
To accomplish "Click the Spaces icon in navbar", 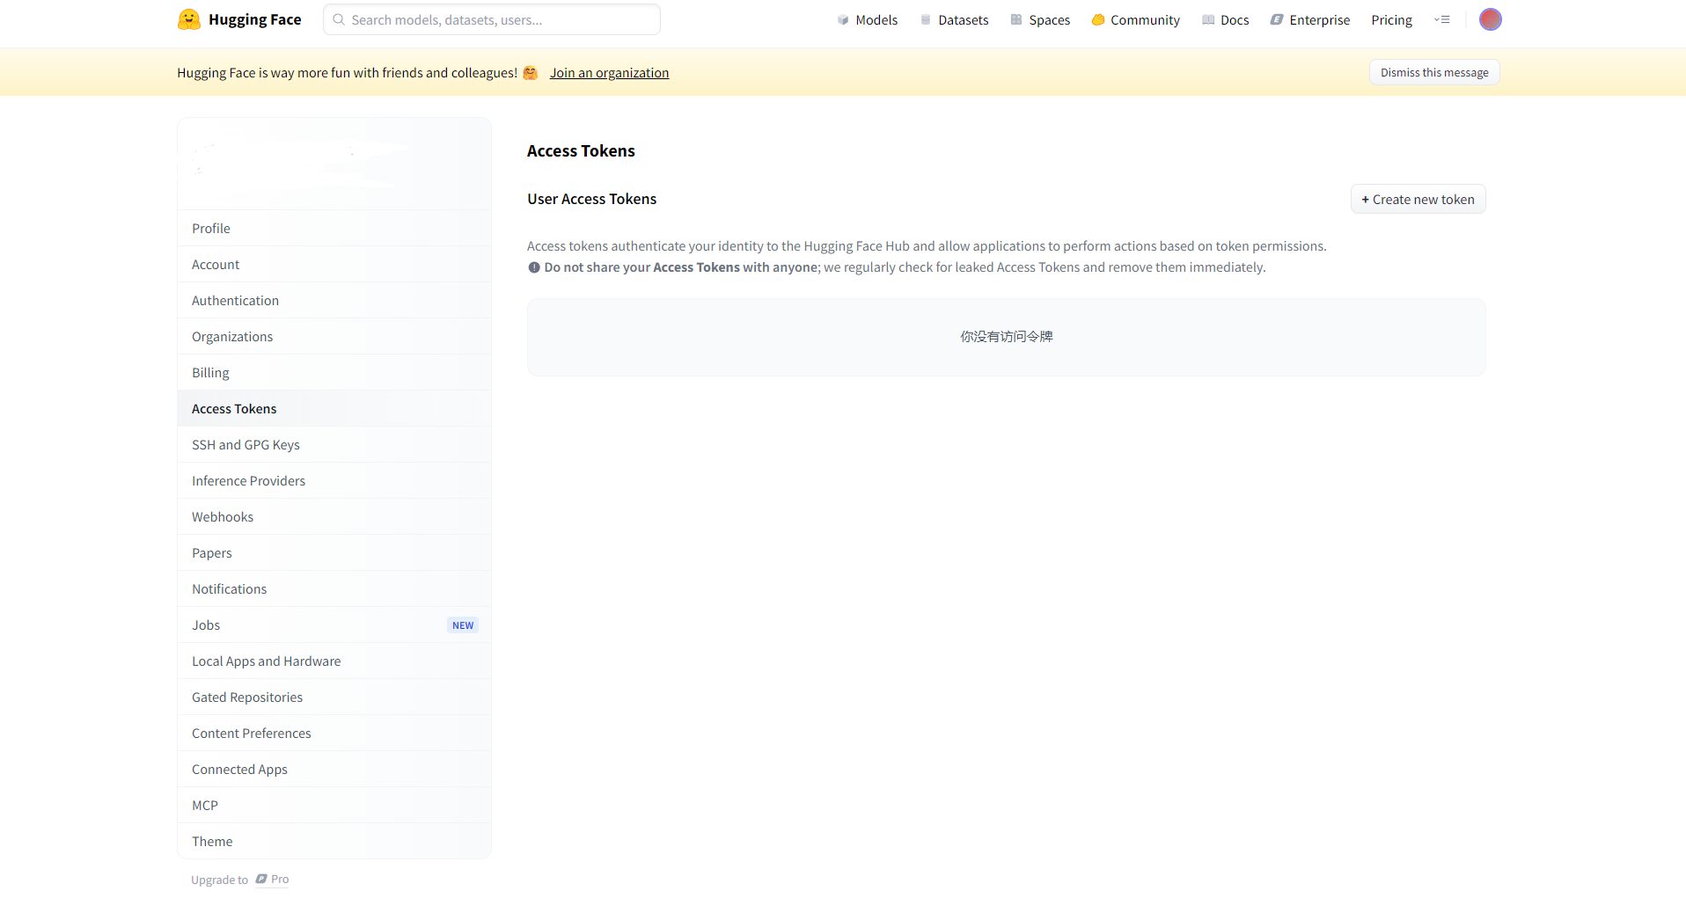I will coord(1016,19).
